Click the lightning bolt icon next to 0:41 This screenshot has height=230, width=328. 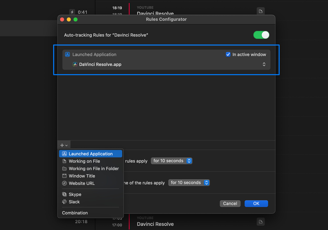[72, 12]
